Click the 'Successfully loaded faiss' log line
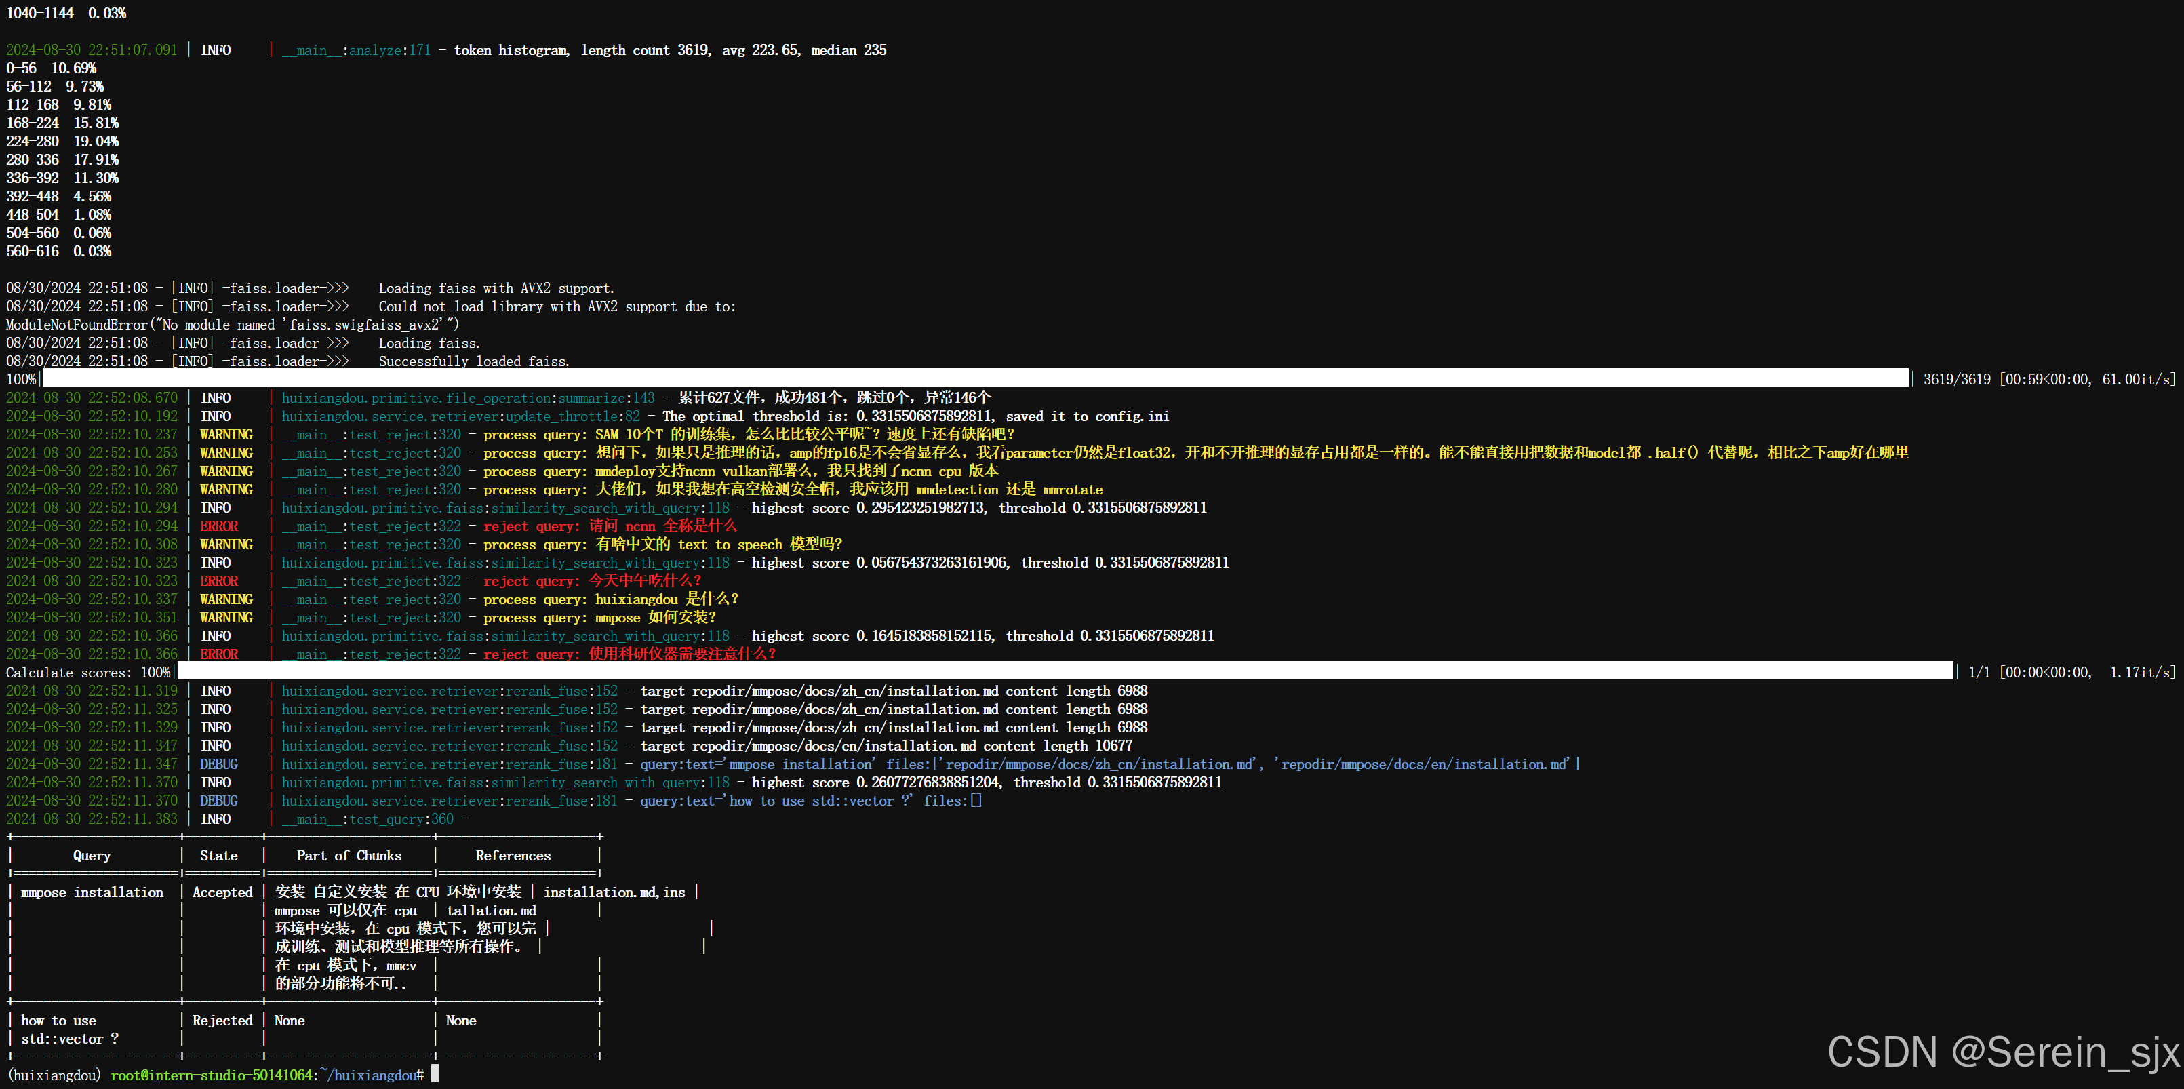2184x1089 pixels. (x=473, y=361)
